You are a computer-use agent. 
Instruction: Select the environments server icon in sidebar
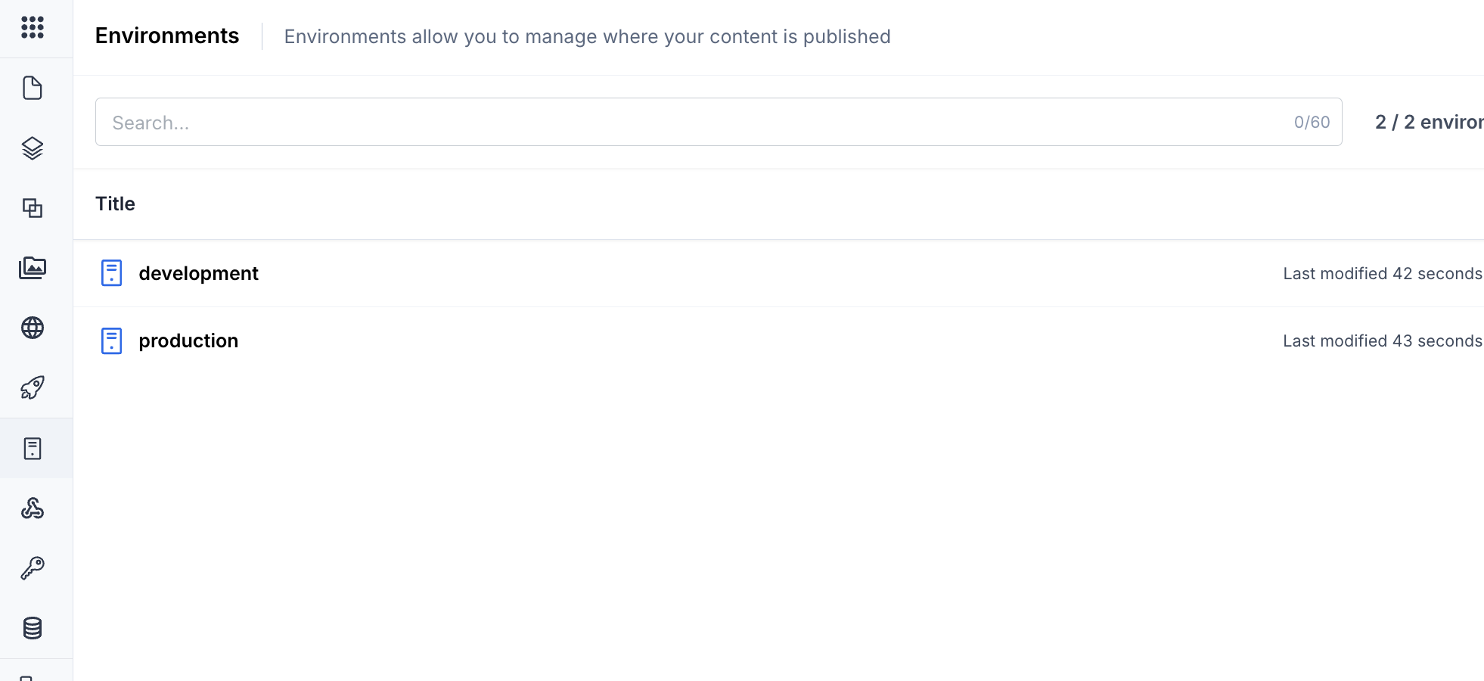[x=33, y=449]
